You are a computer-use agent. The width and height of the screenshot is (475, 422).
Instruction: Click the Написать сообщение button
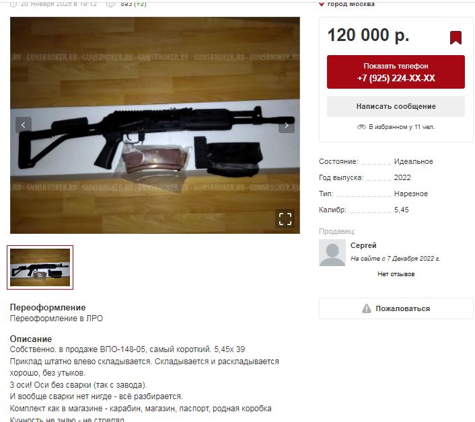click(396, 106)
